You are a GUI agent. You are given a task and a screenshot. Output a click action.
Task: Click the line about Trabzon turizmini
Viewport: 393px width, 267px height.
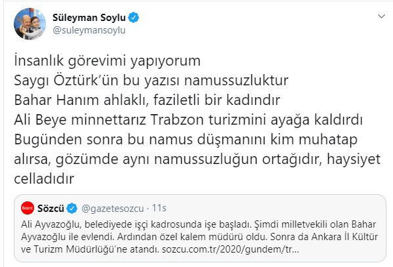(188, 120)
